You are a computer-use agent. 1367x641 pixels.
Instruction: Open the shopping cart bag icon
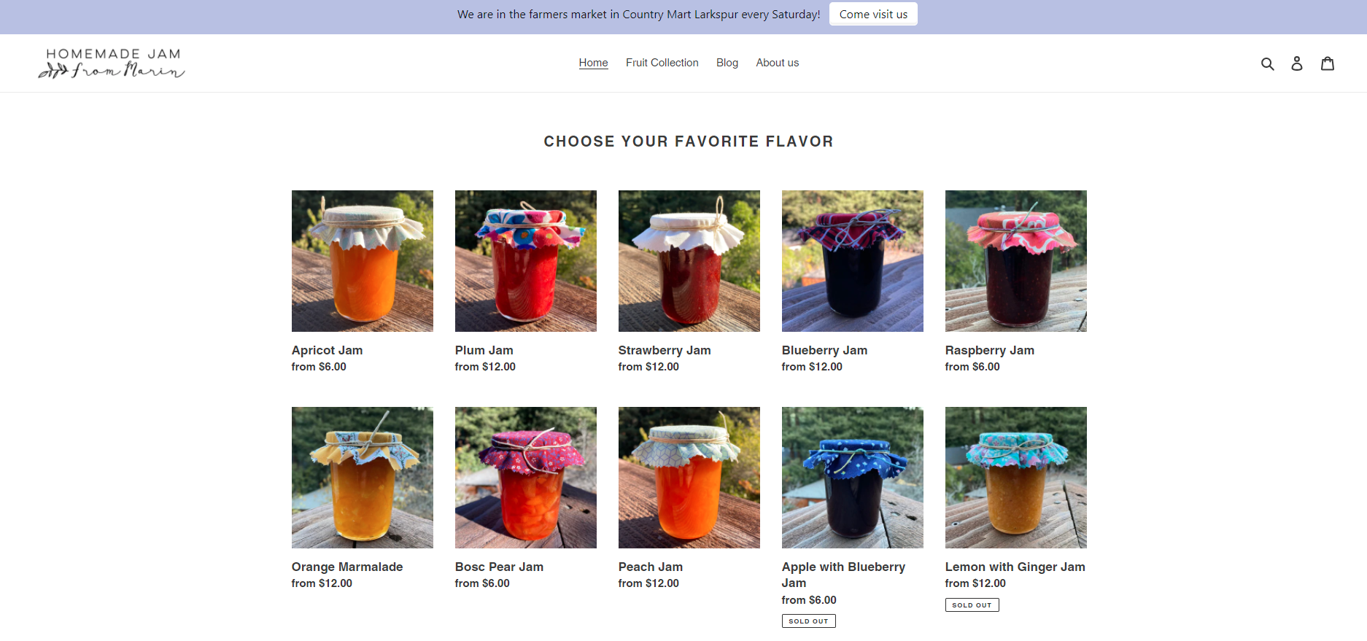[1328, 63]
